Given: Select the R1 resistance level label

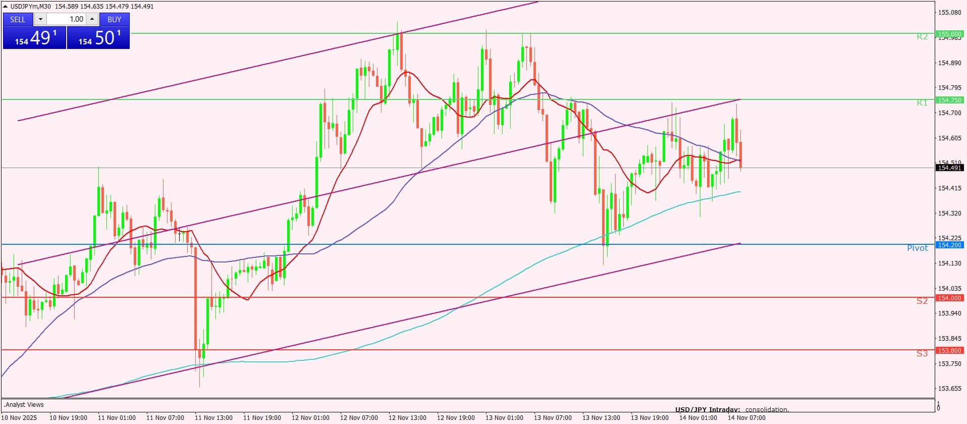Looking at the screenshot, I should 922,102.
